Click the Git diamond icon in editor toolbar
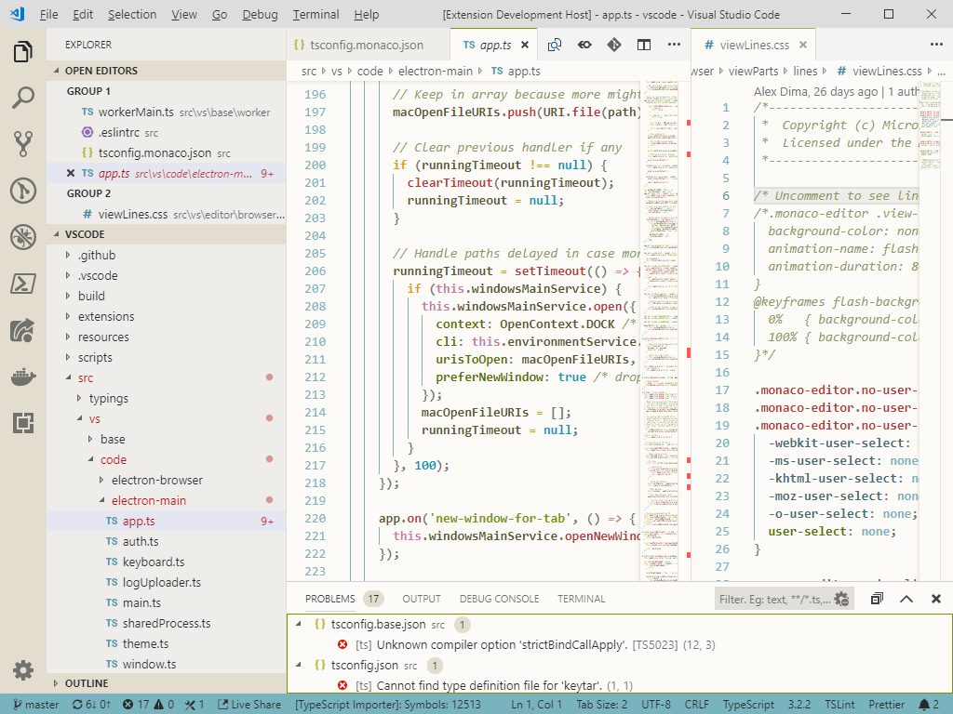 (614, 45)
